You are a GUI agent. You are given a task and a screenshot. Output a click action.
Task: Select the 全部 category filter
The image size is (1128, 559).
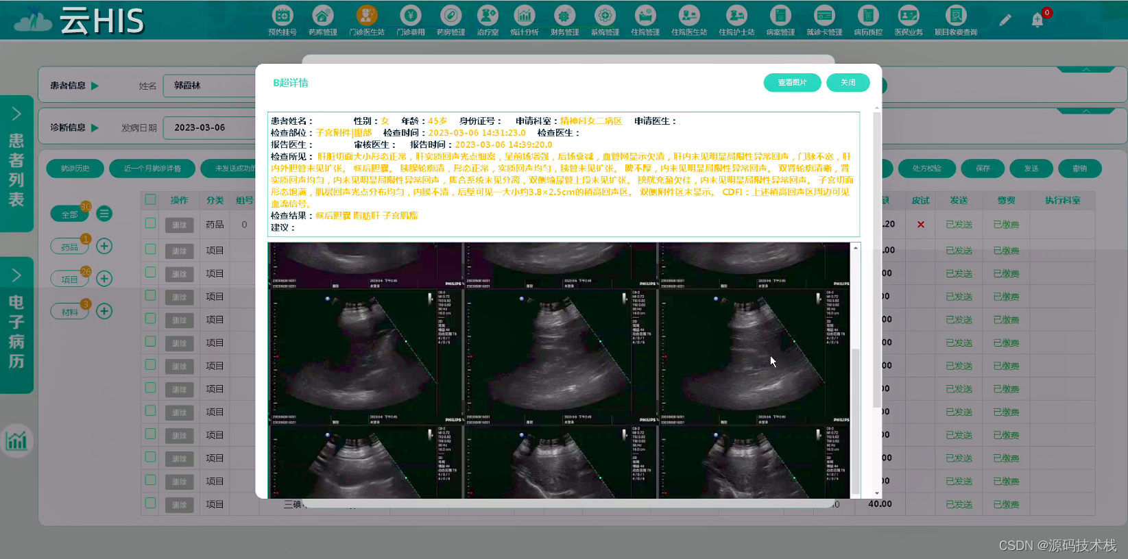click(x=70, y=214)
